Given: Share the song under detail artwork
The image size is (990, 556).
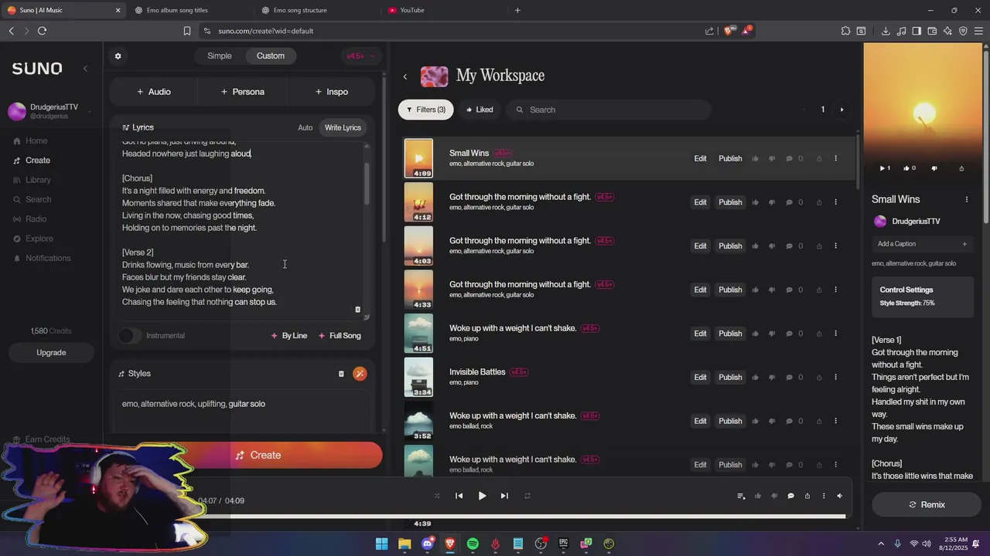Looking at the screenshot, I should 961,168.
